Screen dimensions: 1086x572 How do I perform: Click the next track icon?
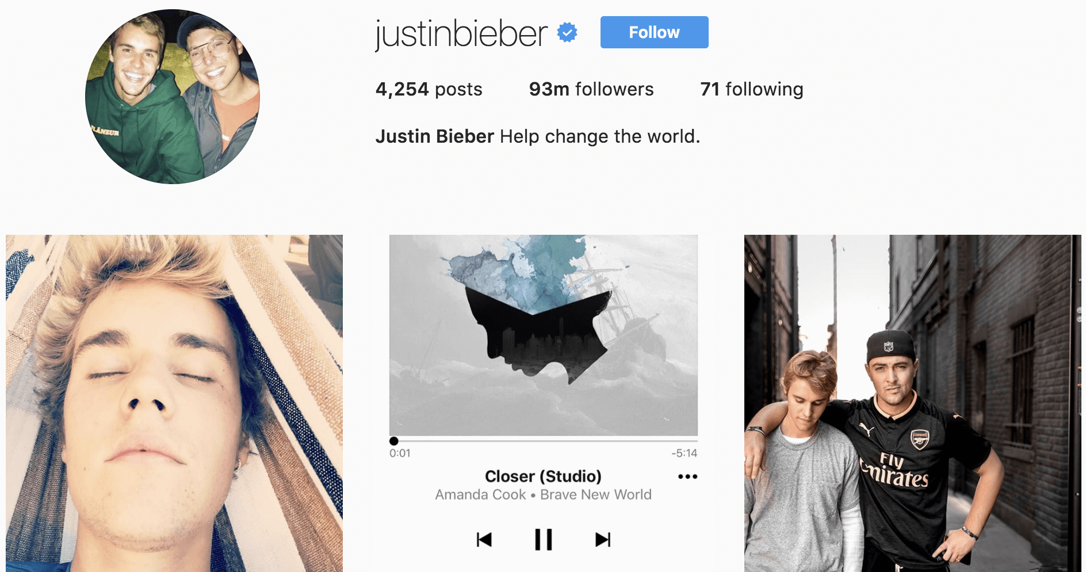(x=603, y=540)
